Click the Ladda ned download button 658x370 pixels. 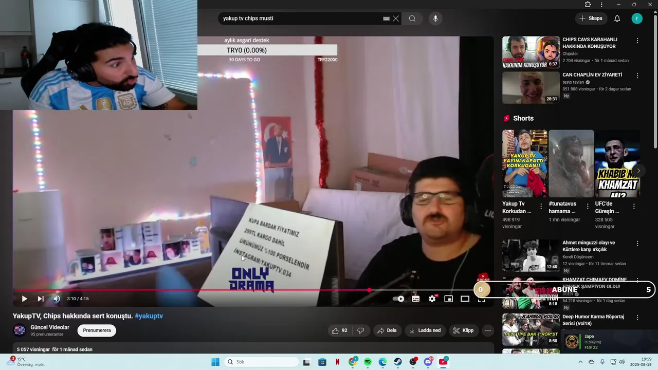click(425, 330)
